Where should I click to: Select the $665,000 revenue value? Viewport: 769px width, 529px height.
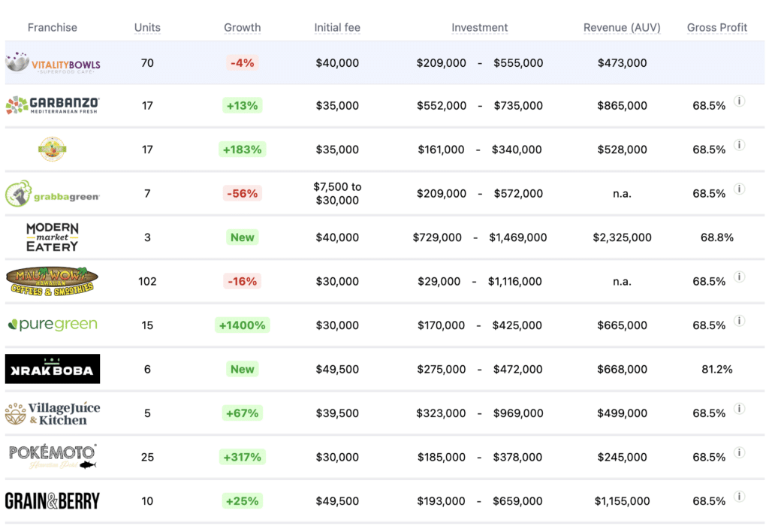click(x=622, y=325)
